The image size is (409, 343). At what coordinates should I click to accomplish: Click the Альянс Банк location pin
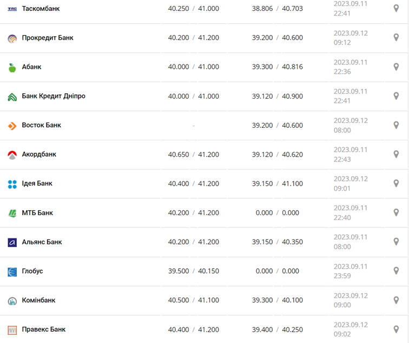tap(396, 242)
